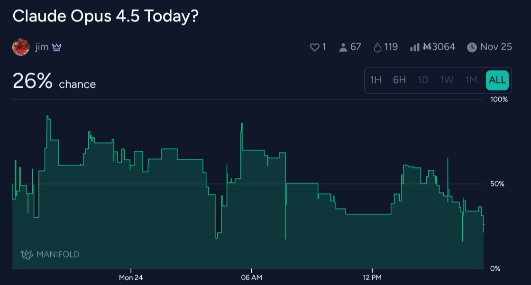Click the Nov 25 close date
The image size is (531, 285).
(496, 47)
